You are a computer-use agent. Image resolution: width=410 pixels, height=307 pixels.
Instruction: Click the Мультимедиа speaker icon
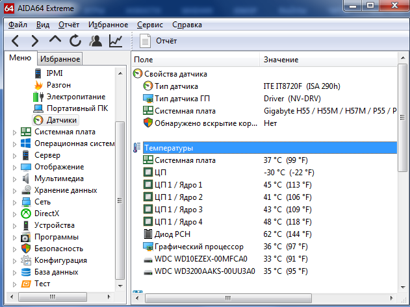[x=25, y=178]
